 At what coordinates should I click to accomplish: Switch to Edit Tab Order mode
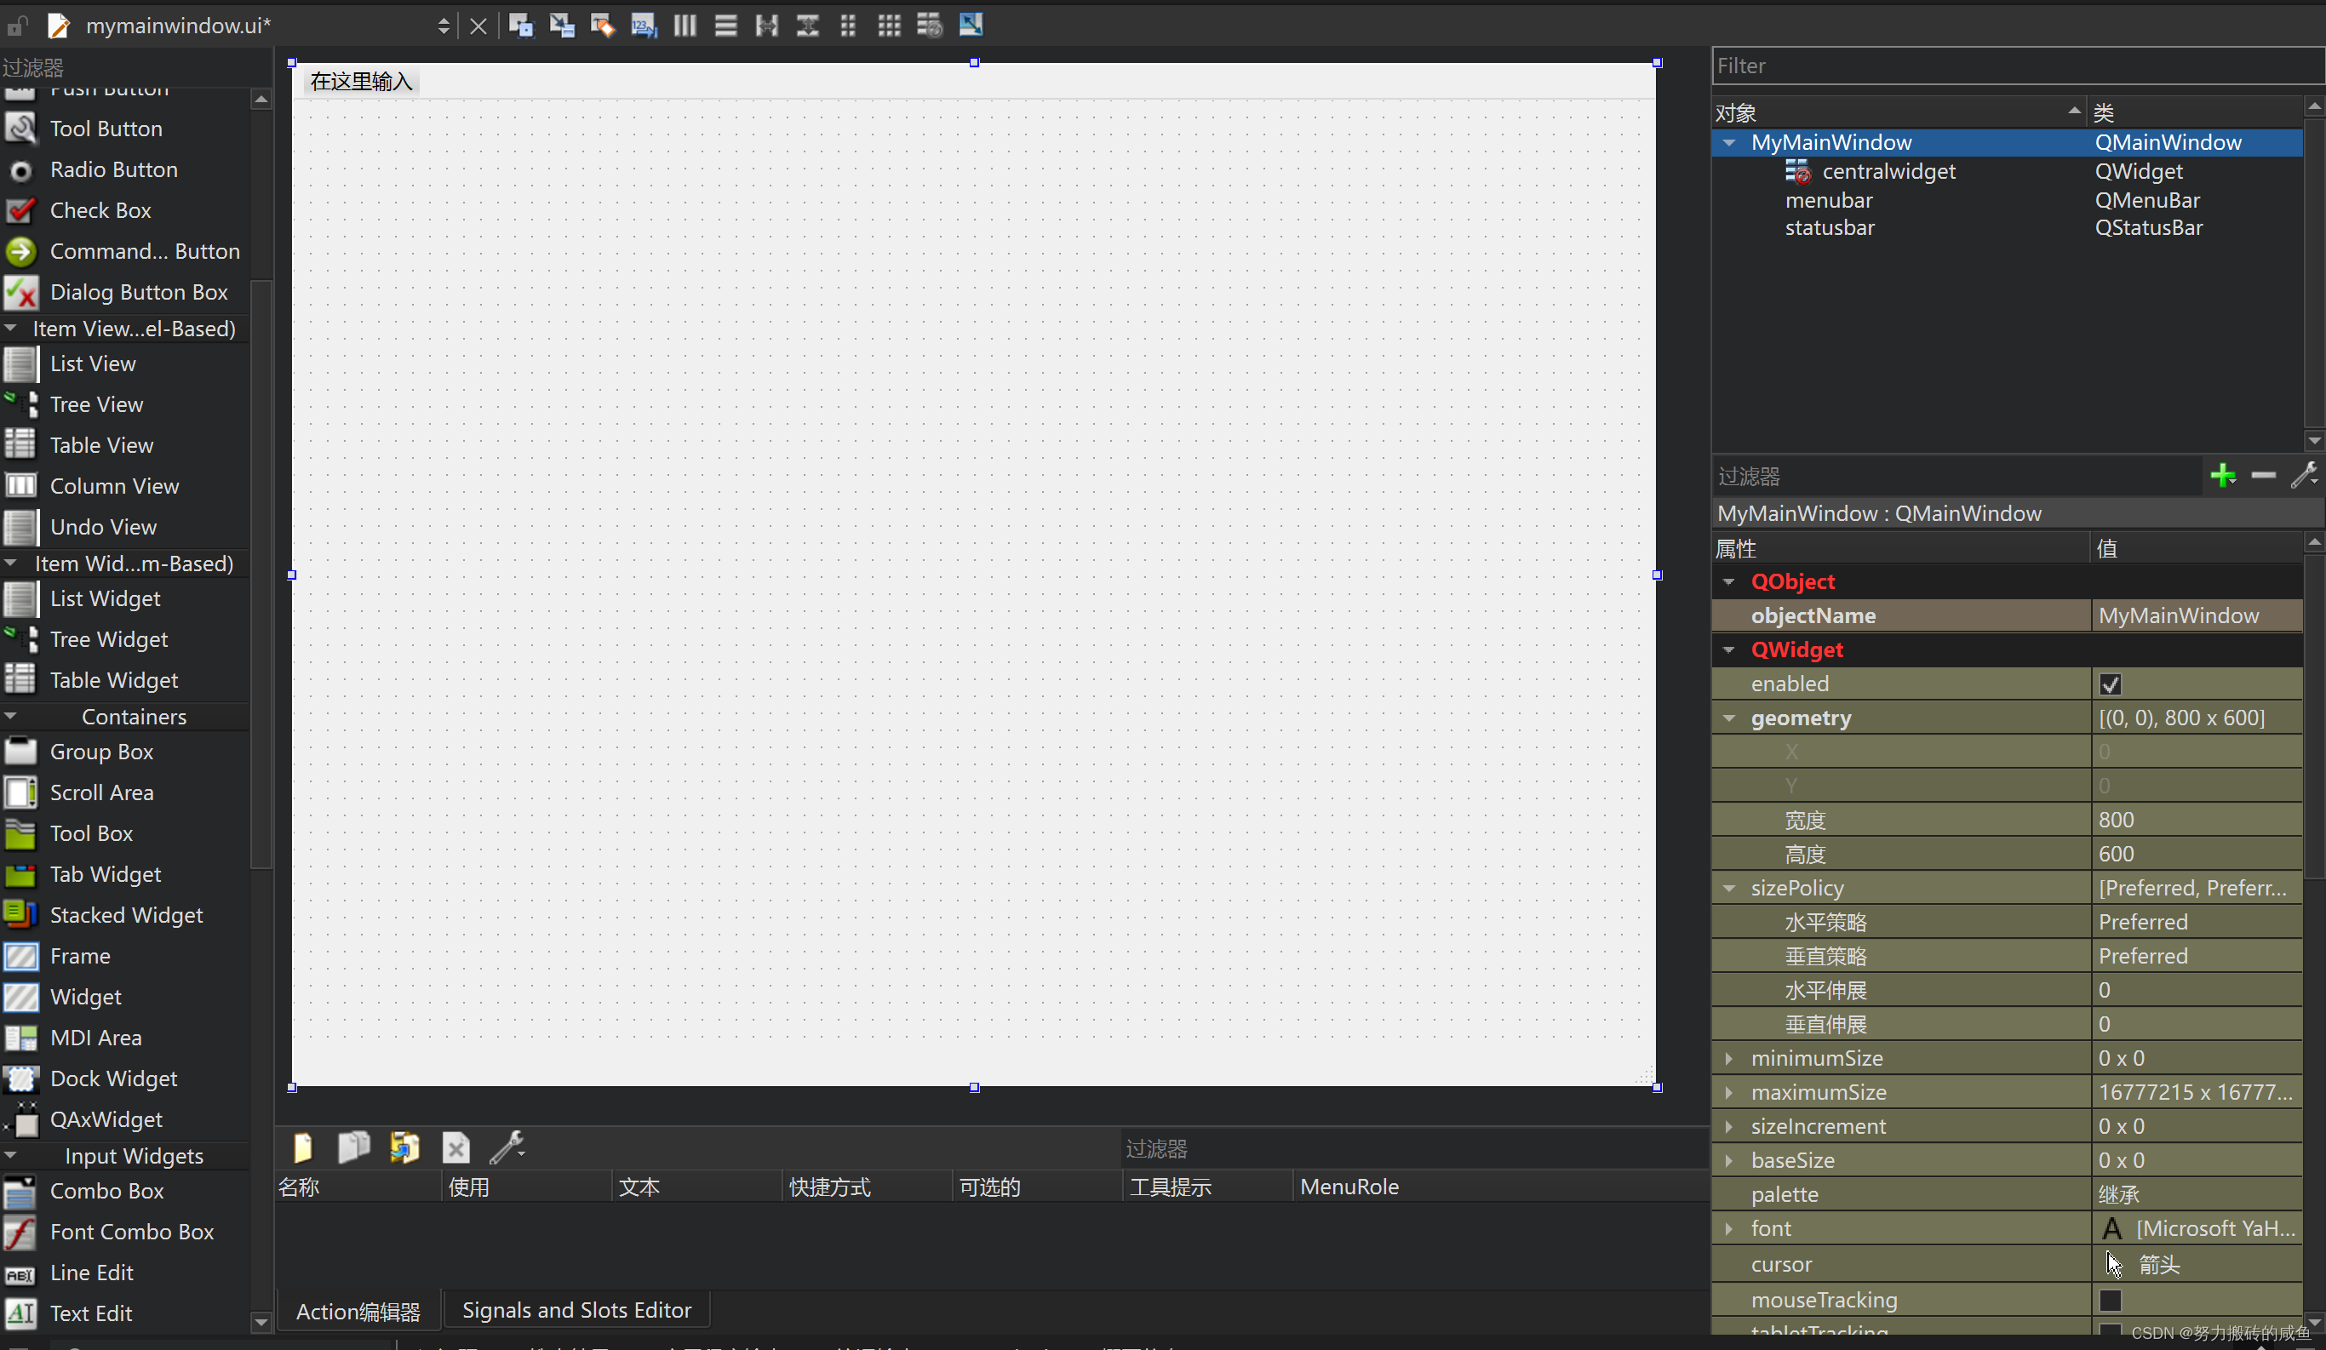click(x=644, y=25)
